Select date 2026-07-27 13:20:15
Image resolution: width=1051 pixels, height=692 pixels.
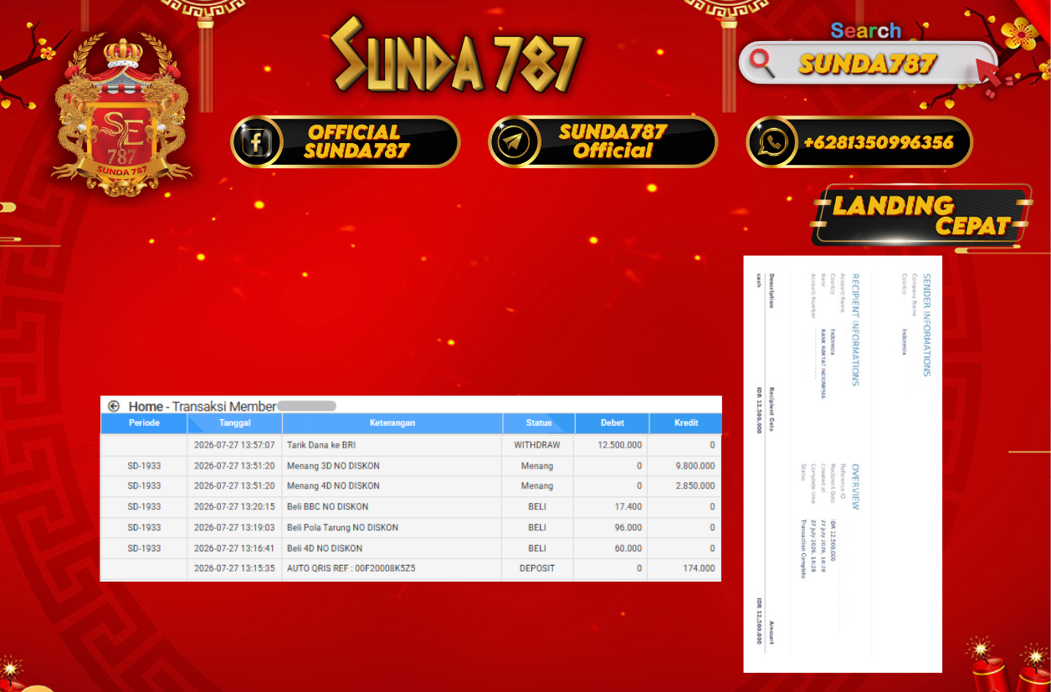[x=234, y=506]
